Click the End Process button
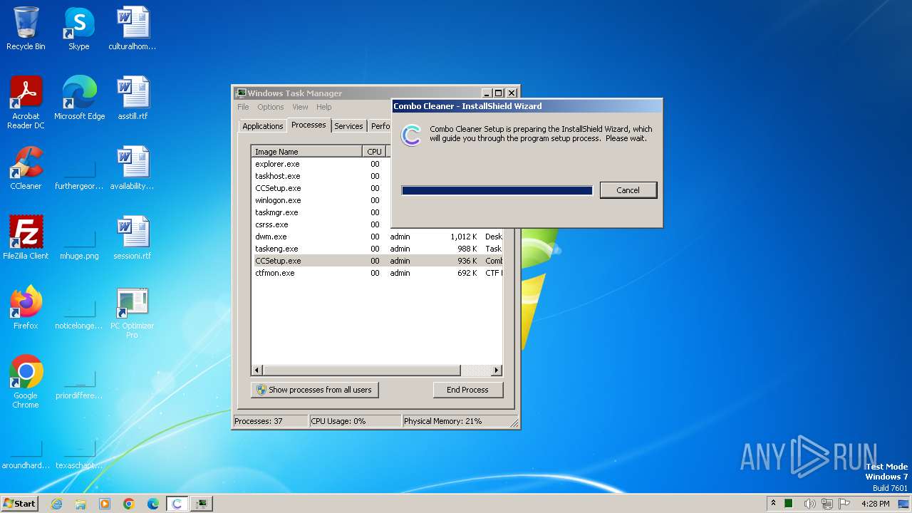 [467, 390]
